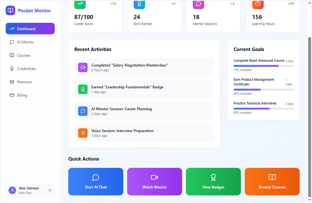This screenshot has height=203, width=312.
Task: Click the Quick Actions heading
Action: point(84,159)
